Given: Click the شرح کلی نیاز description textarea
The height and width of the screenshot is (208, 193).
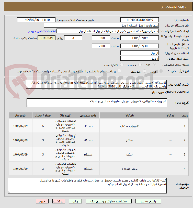Looking at the screenshot, I should tap(96, 84).
